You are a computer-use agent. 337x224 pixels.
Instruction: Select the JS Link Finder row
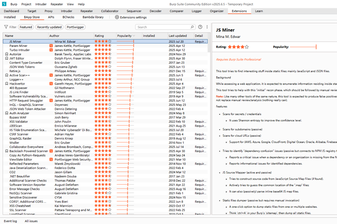106,92
